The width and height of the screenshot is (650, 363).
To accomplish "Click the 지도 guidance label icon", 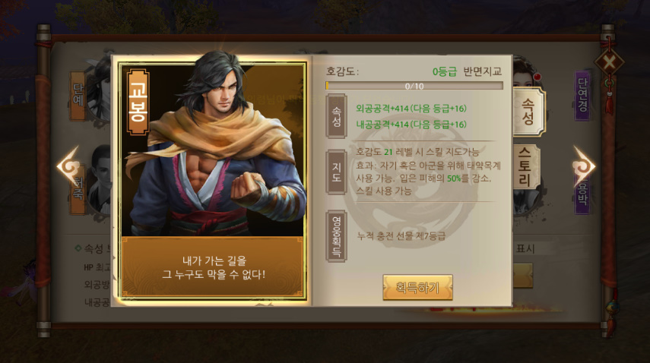I will (x=336, y=172).
